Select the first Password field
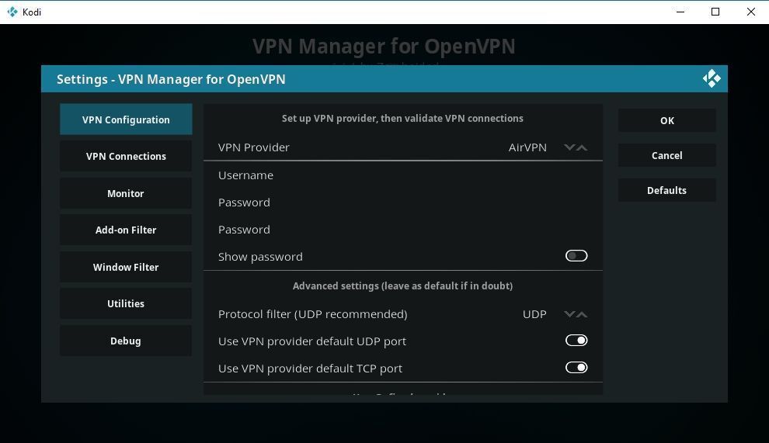Image resolution: width=769 pixels, height=443 pixels. (402, 202)
